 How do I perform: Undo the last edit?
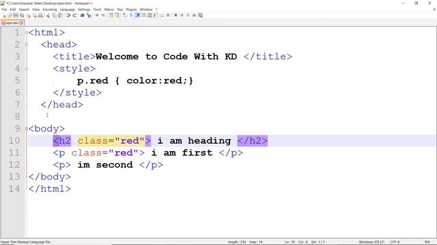coord(68,15)
